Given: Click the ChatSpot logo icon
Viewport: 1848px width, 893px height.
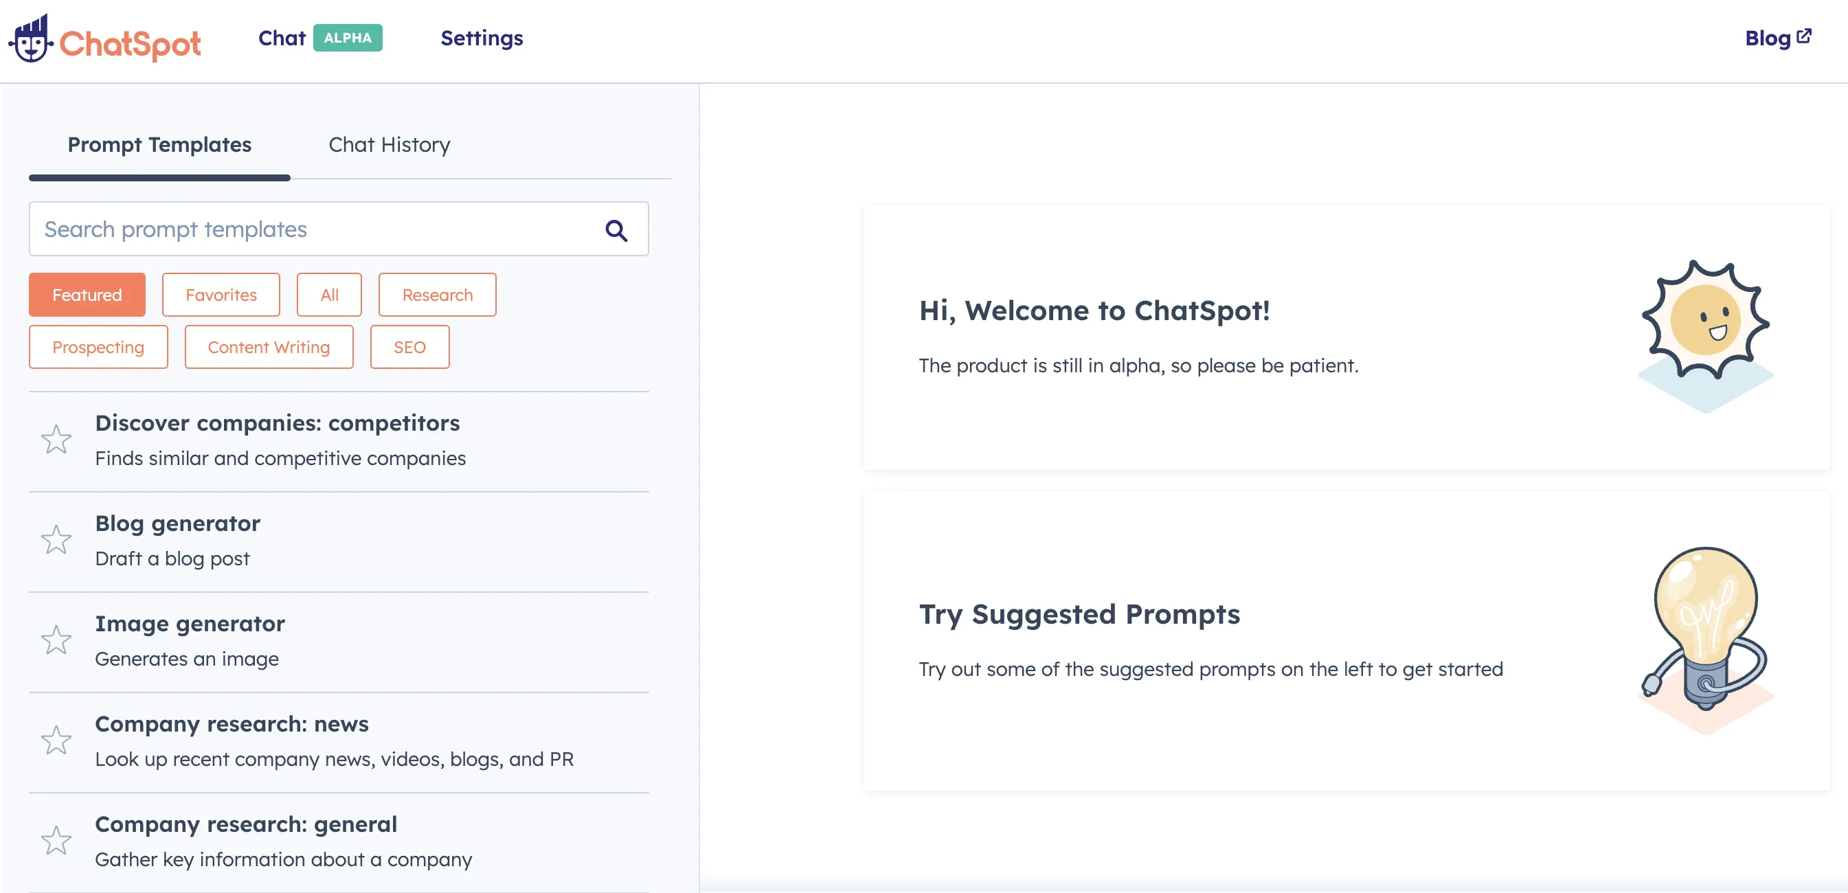Looking at the screenshot, I should tap(31, 39).
